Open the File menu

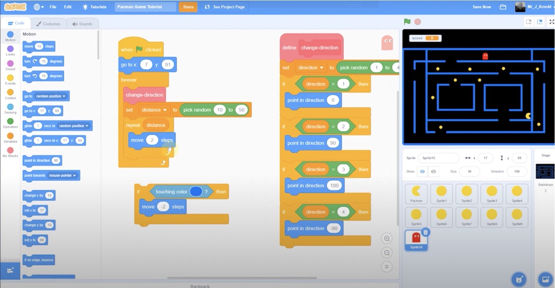tap(53, 7)
